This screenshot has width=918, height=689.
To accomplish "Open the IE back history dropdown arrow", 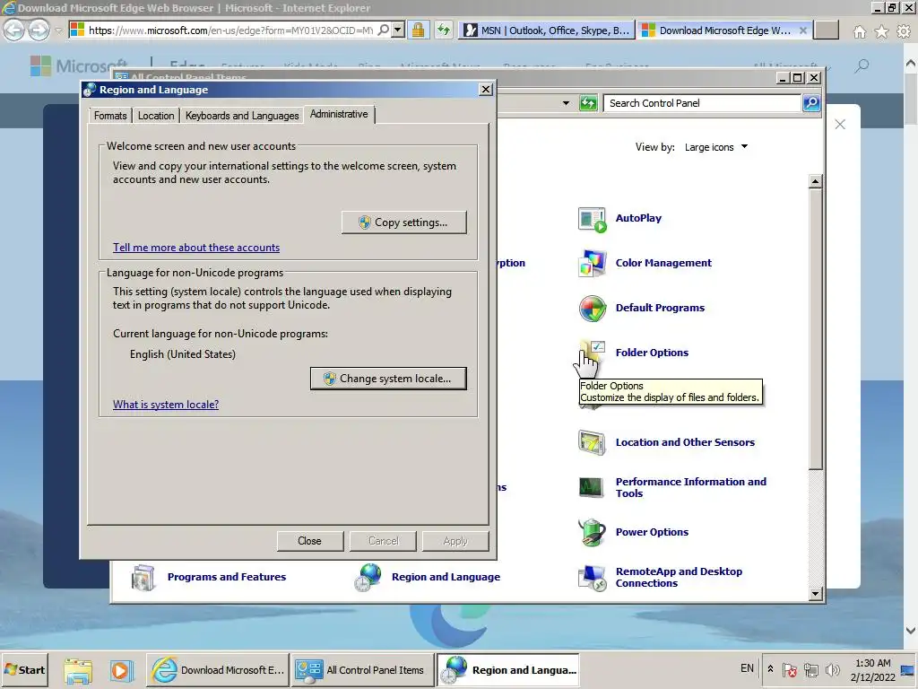I will 58,31.
